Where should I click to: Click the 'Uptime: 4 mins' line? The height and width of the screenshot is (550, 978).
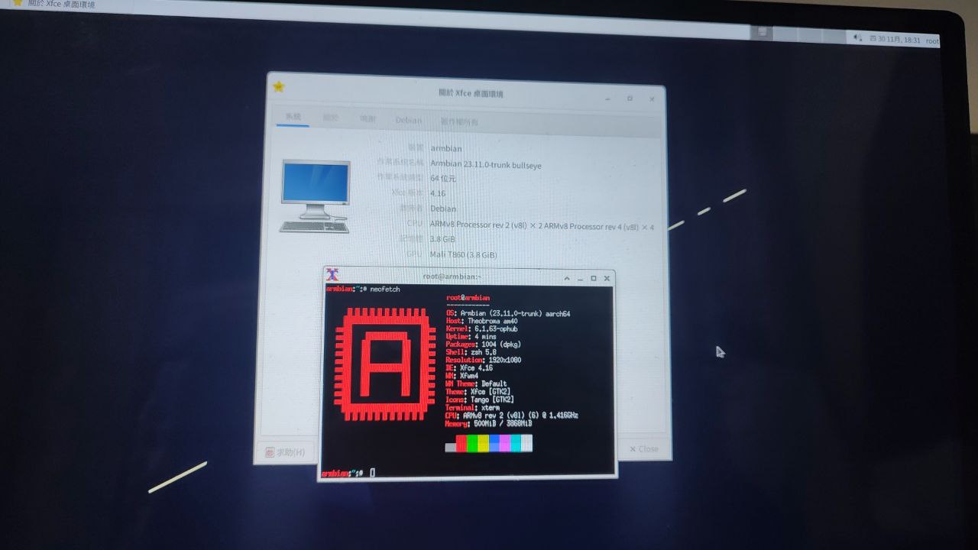click(x=471, y=337)
